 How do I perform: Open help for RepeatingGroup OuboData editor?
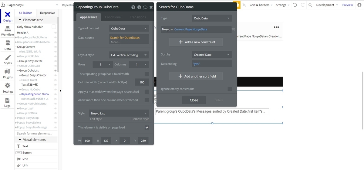(x=133, y=7)
